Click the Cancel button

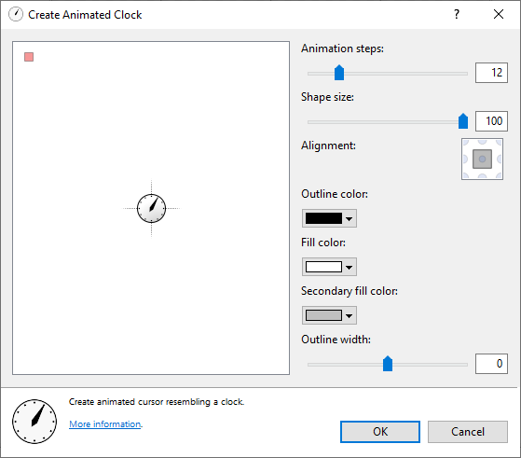[468, 432]
